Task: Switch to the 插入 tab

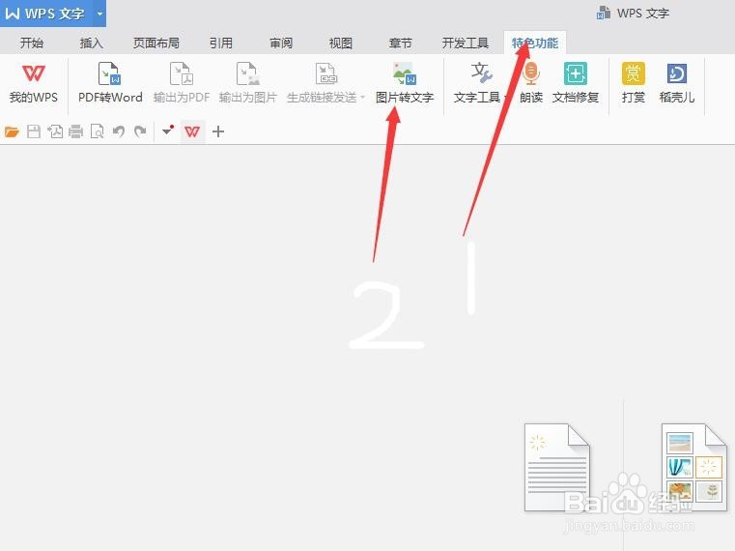Action: [92, 43]
